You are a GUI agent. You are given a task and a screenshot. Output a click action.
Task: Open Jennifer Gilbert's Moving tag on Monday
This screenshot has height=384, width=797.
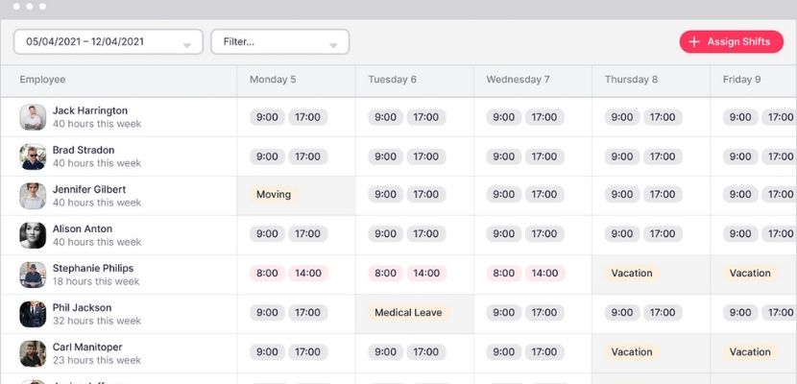click(274, 195)
